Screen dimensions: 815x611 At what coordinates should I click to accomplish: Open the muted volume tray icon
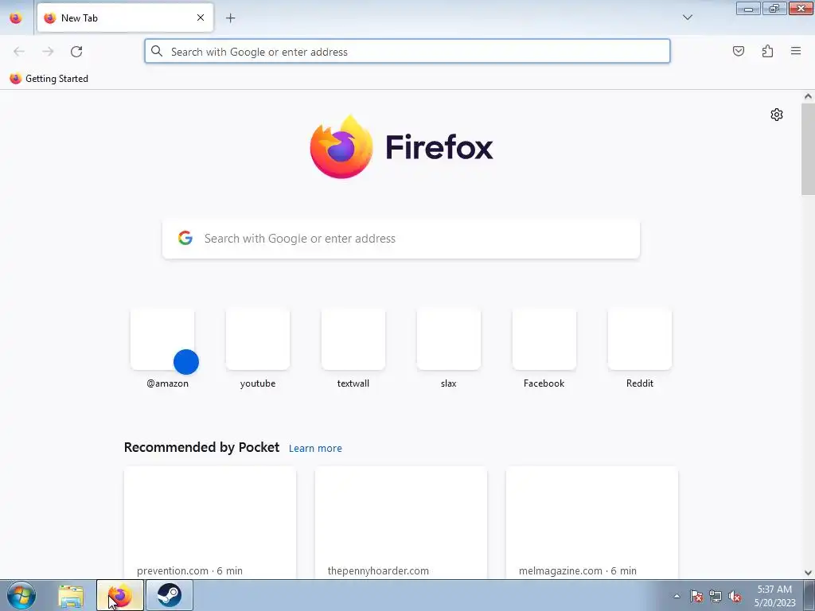point(735,596)
